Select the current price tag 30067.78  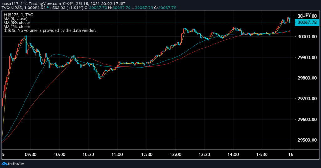(x=307, y=22)
